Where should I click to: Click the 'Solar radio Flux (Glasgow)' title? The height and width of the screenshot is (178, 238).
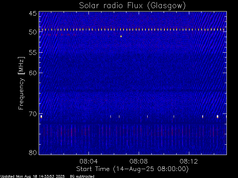(132, 6)
